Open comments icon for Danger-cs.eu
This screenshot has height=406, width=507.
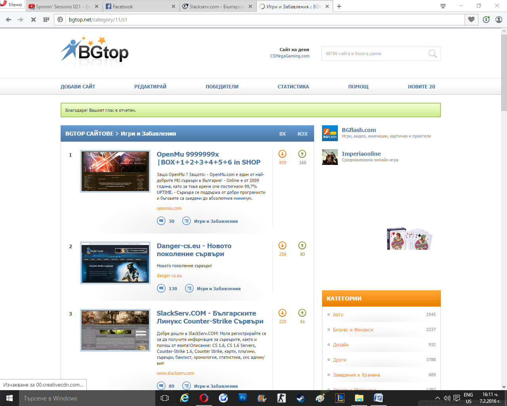(161, 288)
